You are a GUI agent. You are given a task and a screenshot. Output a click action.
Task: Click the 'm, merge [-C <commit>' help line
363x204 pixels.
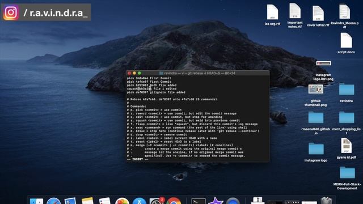180,145
